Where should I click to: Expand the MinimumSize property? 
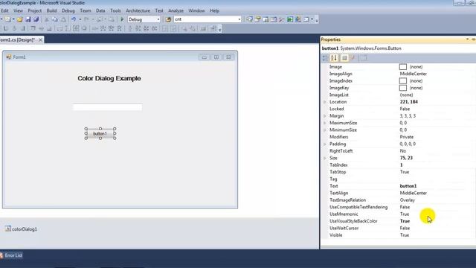point(324,130)
